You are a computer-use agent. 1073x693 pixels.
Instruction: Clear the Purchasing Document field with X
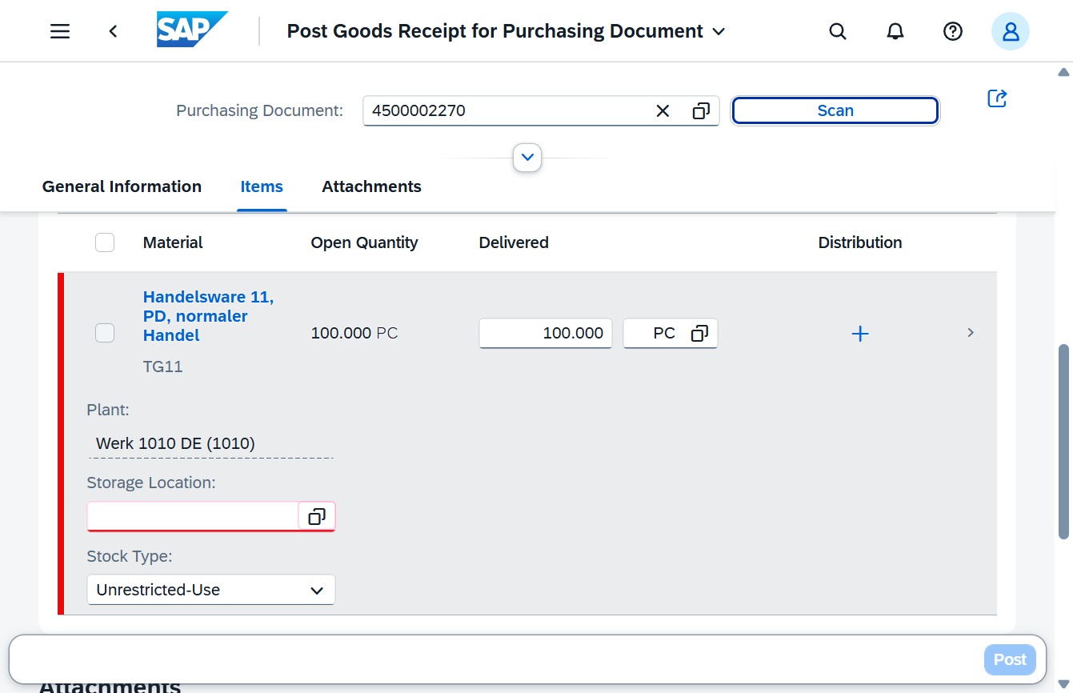[663, 111]
